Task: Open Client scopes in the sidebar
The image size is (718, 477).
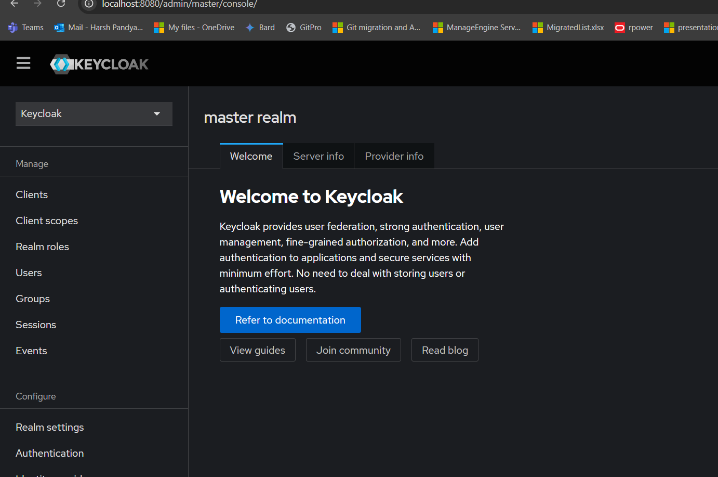Action: 47,221
